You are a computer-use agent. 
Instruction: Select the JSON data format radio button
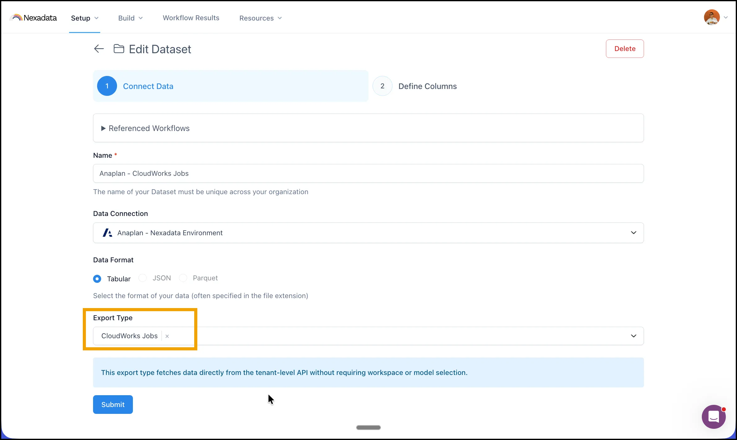point(143,278)
